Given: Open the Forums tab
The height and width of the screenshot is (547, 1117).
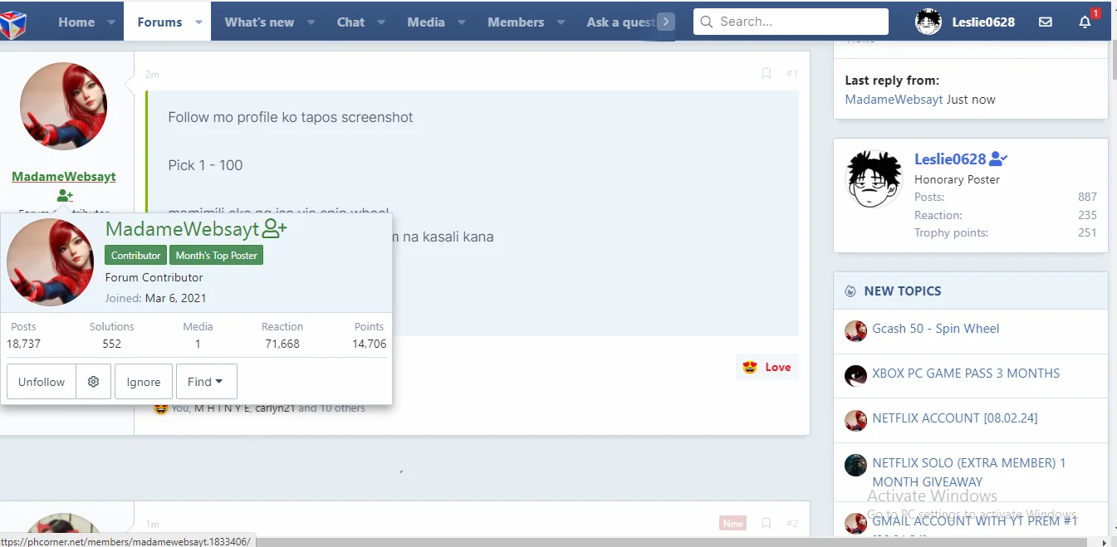Looking at the screenshot, I should tap(159, 22).
